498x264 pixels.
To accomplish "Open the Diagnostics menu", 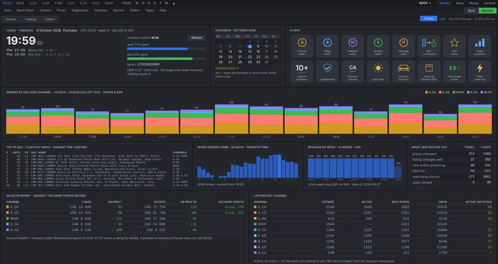I will point(80,11).
